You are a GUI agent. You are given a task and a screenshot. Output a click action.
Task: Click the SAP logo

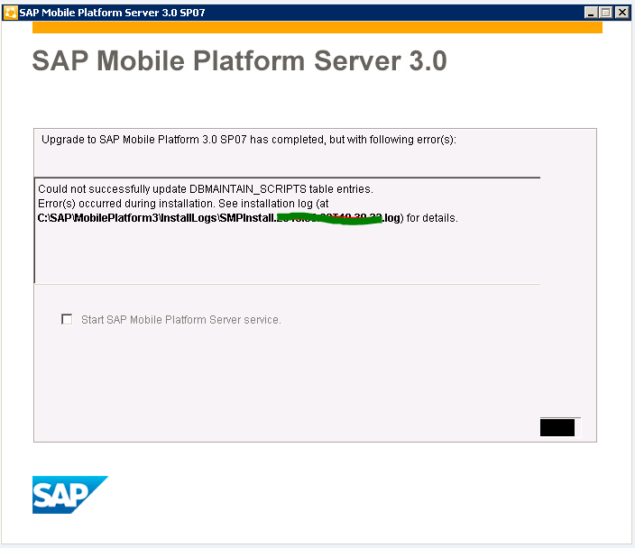[x=70, y=495]
